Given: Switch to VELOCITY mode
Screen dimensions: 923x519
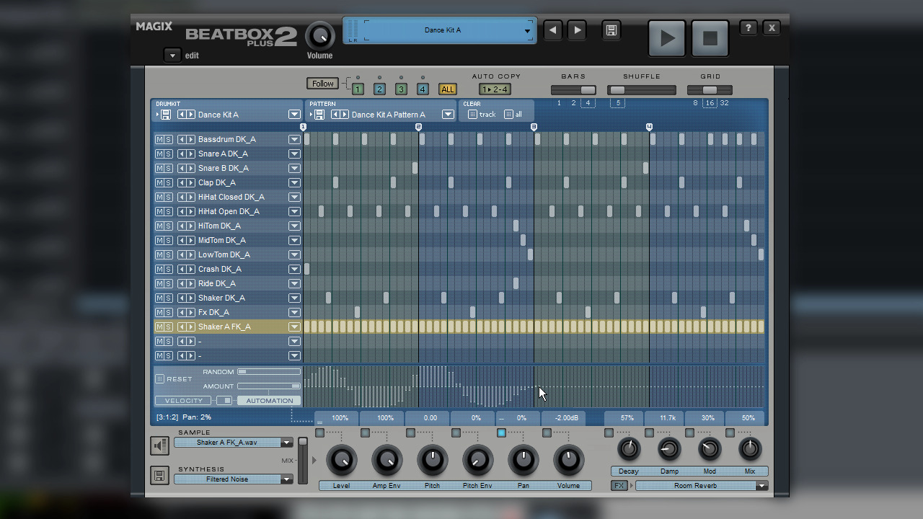Looking at the screenshot, I should pos(183,401).
